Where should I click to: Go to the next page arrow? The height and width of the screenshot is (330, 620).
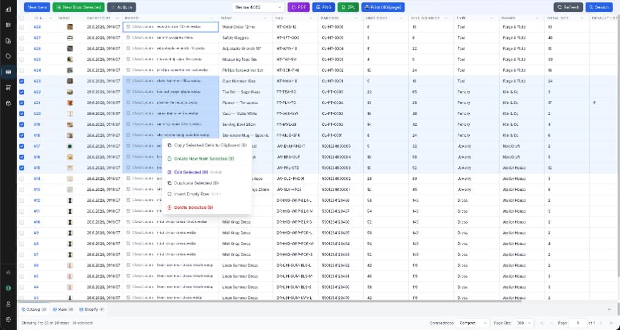(601, 323)
